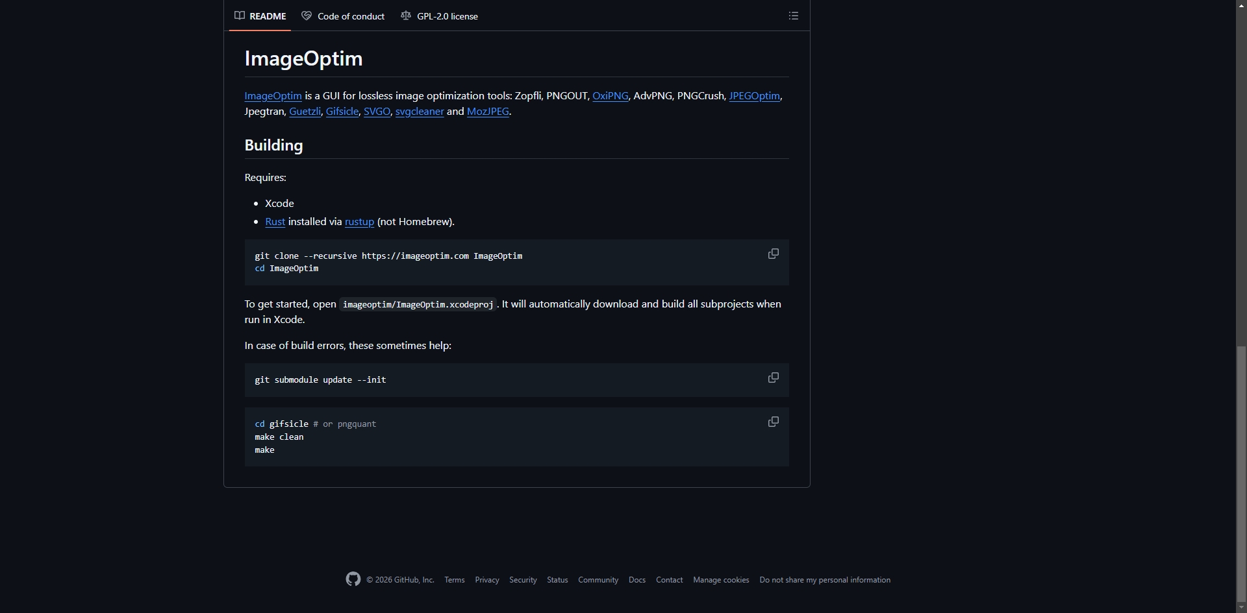Open the Community footer link
The image size is (1247, 613).
pos(598,580)
